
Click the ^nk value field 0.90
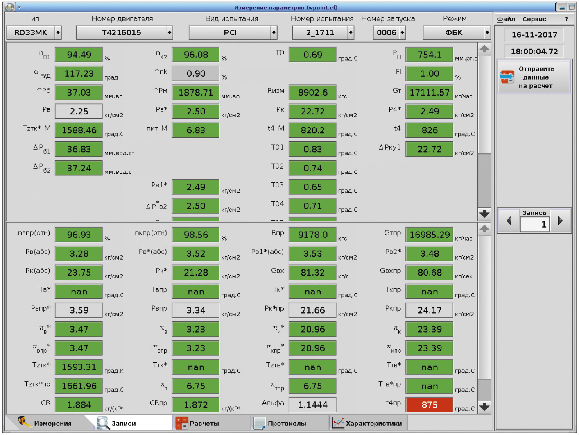tap(196, 74)
